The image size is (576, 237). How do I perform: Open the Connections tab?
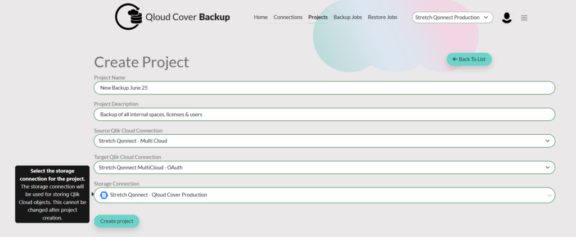tap(288, 17)
